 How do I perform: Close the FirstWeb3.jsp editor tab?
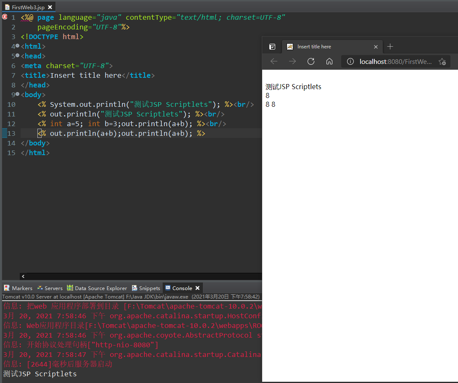click(x=50, y=7)
